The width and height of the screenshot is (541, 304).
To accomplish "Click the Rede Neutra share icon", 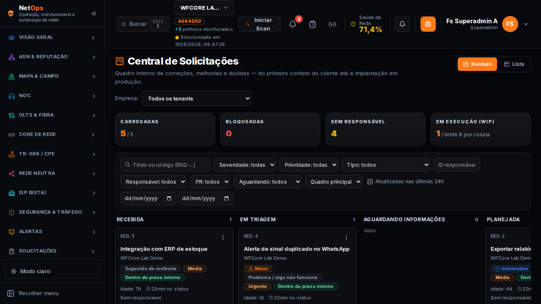I will pos(12,174).
